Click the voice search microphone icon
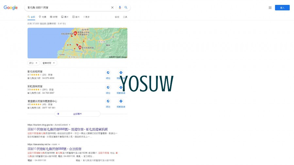294x165 pixels. (x=120, y=7)
